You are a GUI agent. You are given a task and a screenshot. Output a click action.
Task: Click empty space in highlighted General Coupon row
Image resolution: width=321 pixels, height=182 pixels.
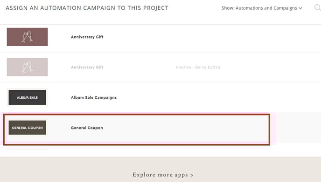point(184,128)
